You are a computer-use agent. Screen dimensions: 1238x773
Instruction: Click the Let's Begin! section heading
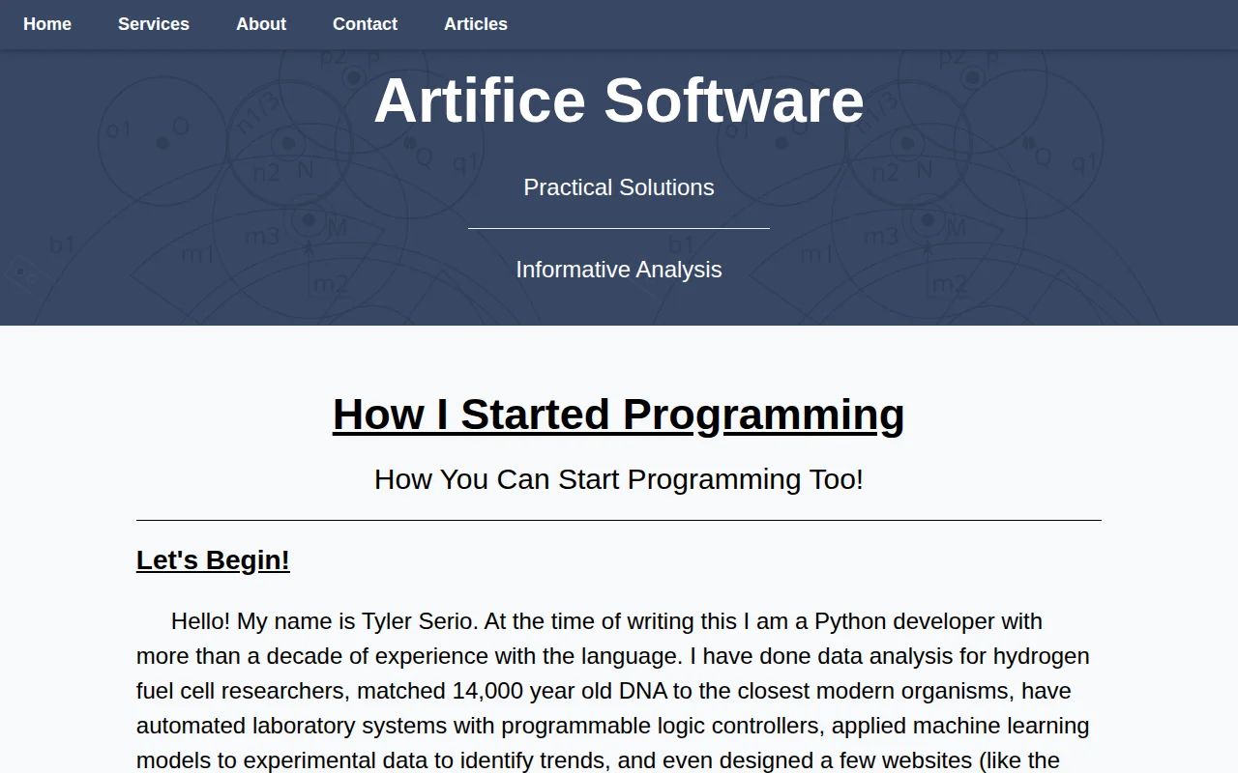click(x=213, y=560)
